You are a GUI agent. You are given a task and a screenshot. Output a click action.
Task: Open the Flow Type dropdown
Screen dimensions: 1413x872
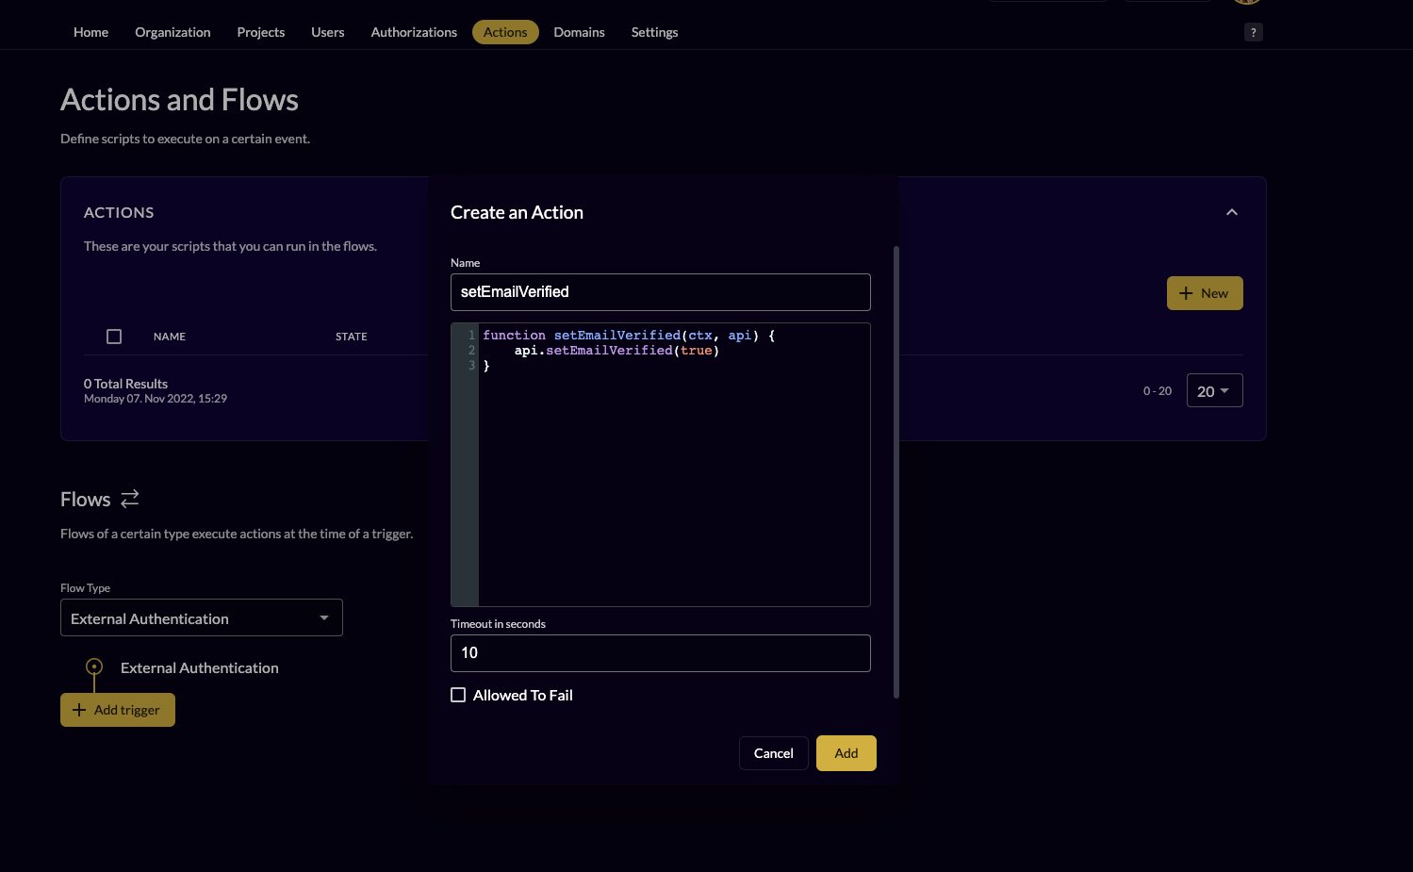click(x=201, y=618)
